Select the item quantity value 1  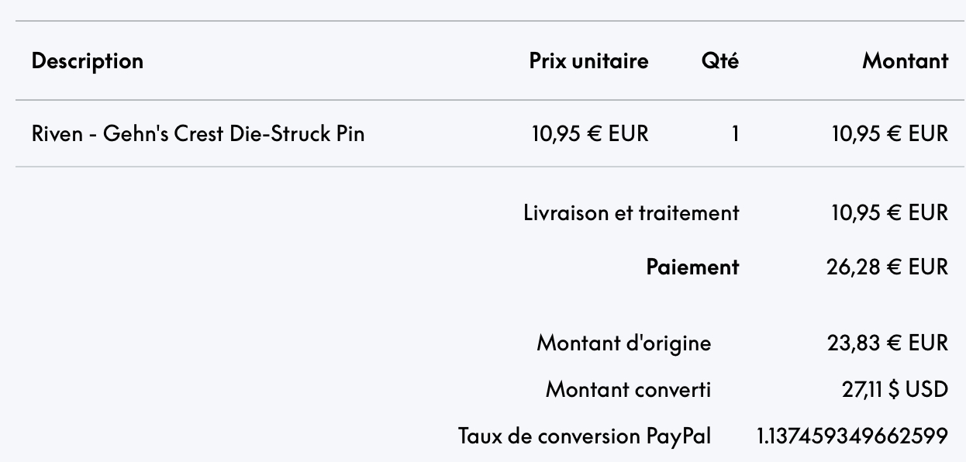click(733, 133)
